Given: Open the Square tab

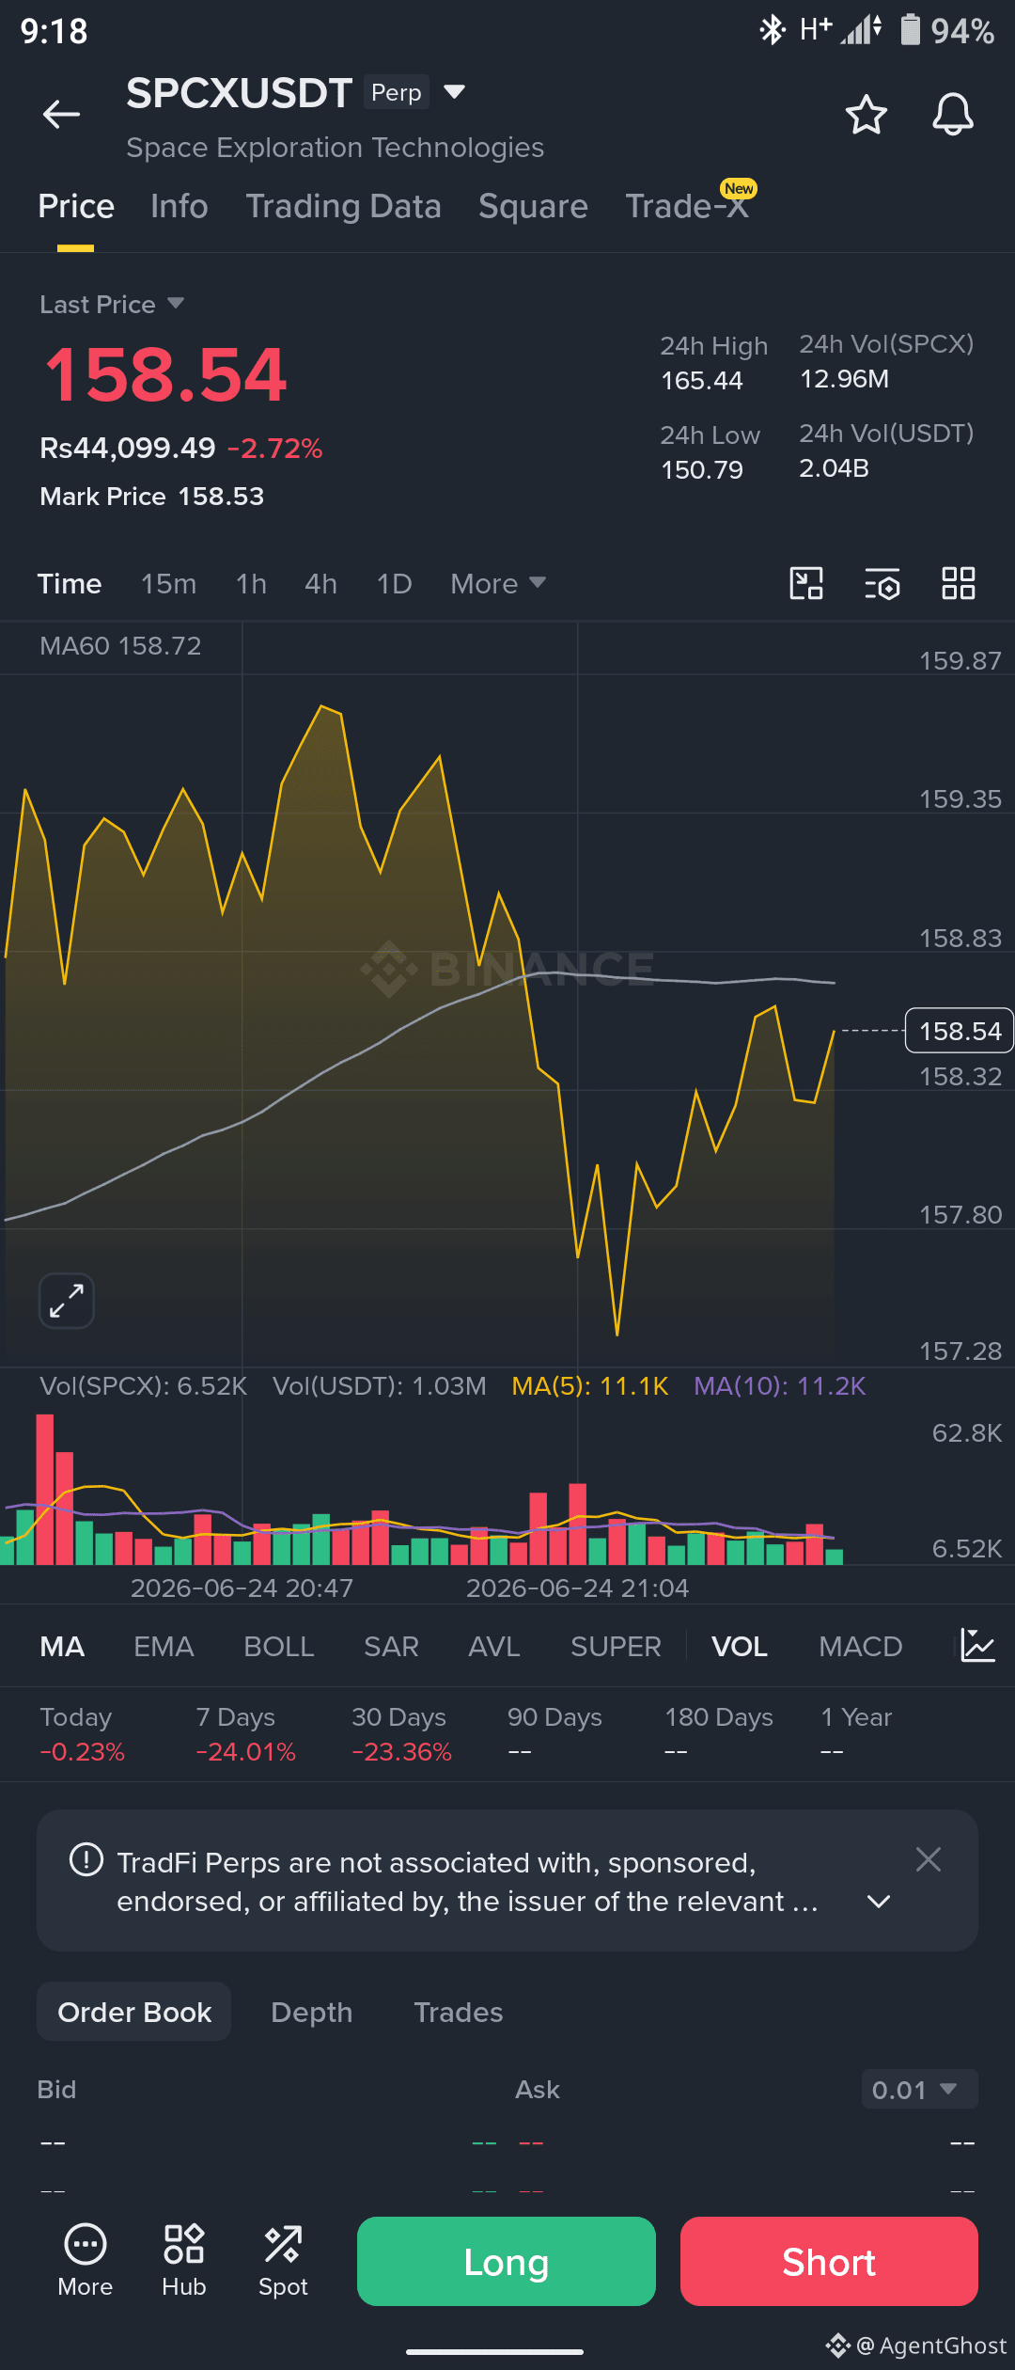Looking at the screenshot, I should tap(533, 207).
